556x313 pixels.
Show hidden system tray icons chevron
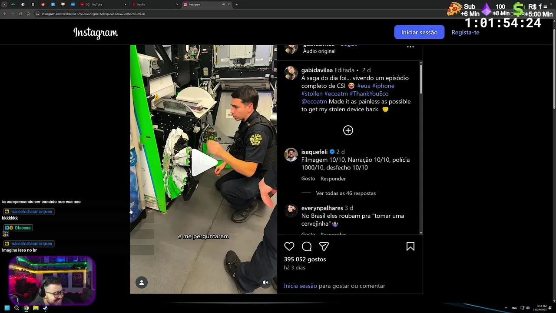coord(506,308)
